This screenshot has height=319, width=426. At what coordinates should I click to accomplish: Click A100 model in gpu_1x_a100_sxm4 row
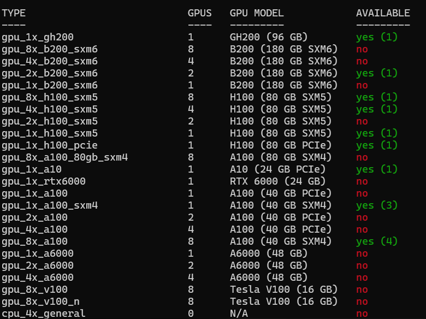tap(281, 205)
